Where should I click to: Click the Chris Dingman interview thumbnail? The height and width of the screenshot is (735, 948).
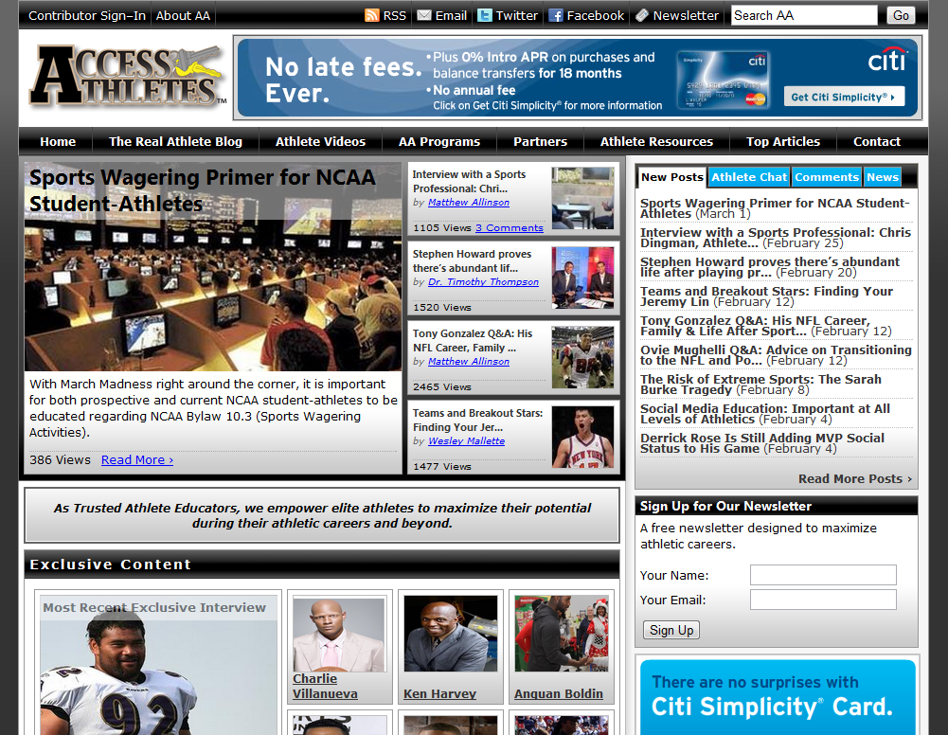pos(582,198)
